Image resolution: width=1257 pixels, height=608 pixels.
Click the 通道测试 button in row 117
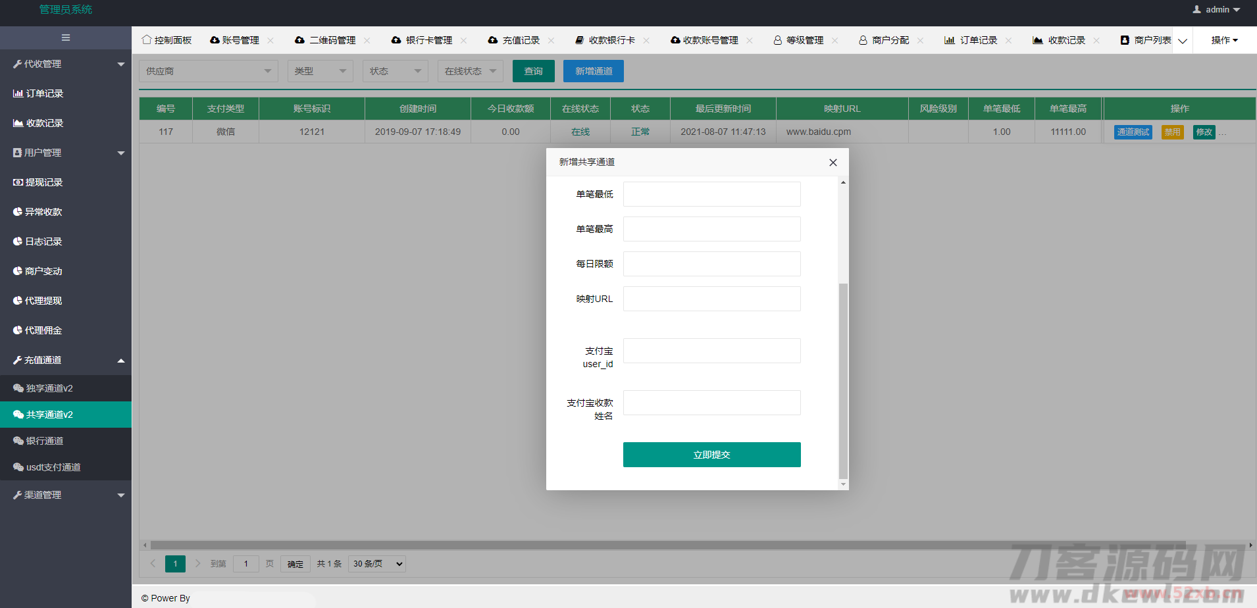(1133, 132)
